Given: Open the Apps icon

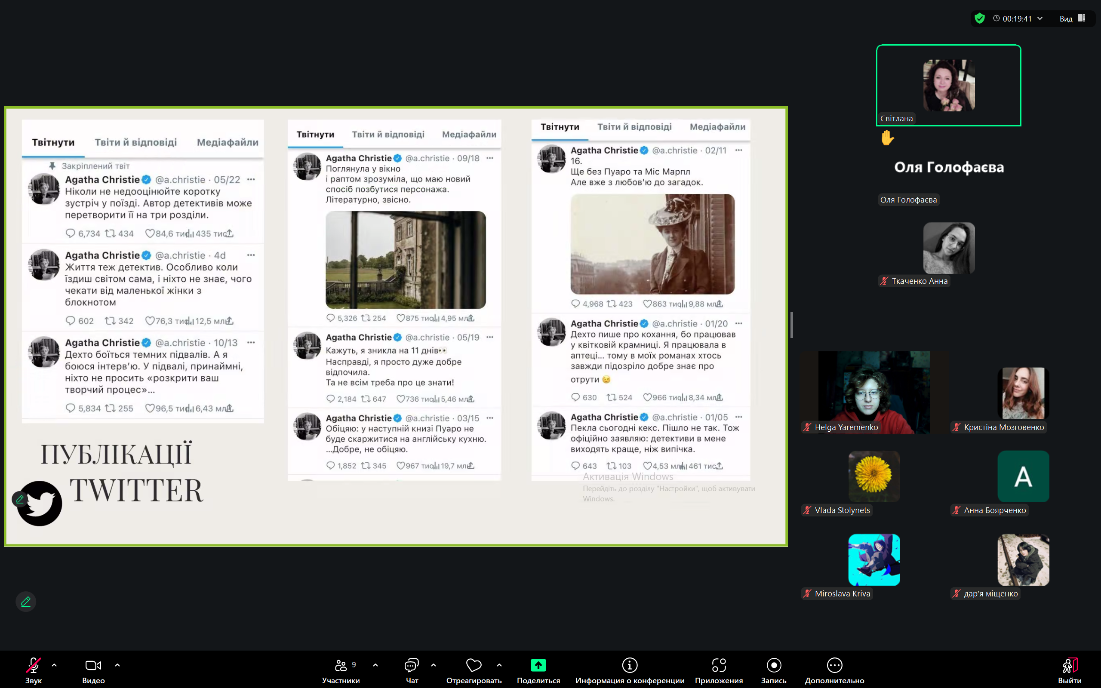Looking at the screenshot, I should pos(719,665).
